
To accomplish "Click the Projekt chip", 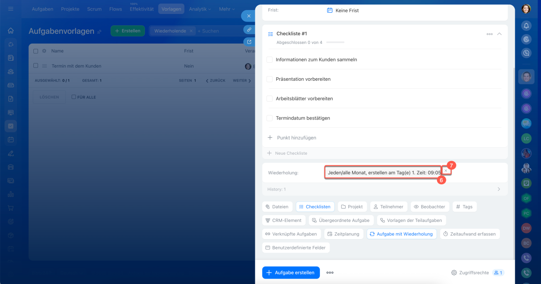I will pos(352,207).
